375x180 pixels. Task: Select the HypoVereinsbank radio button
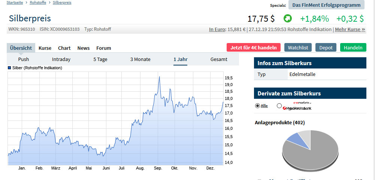click(x=279, y=106)
